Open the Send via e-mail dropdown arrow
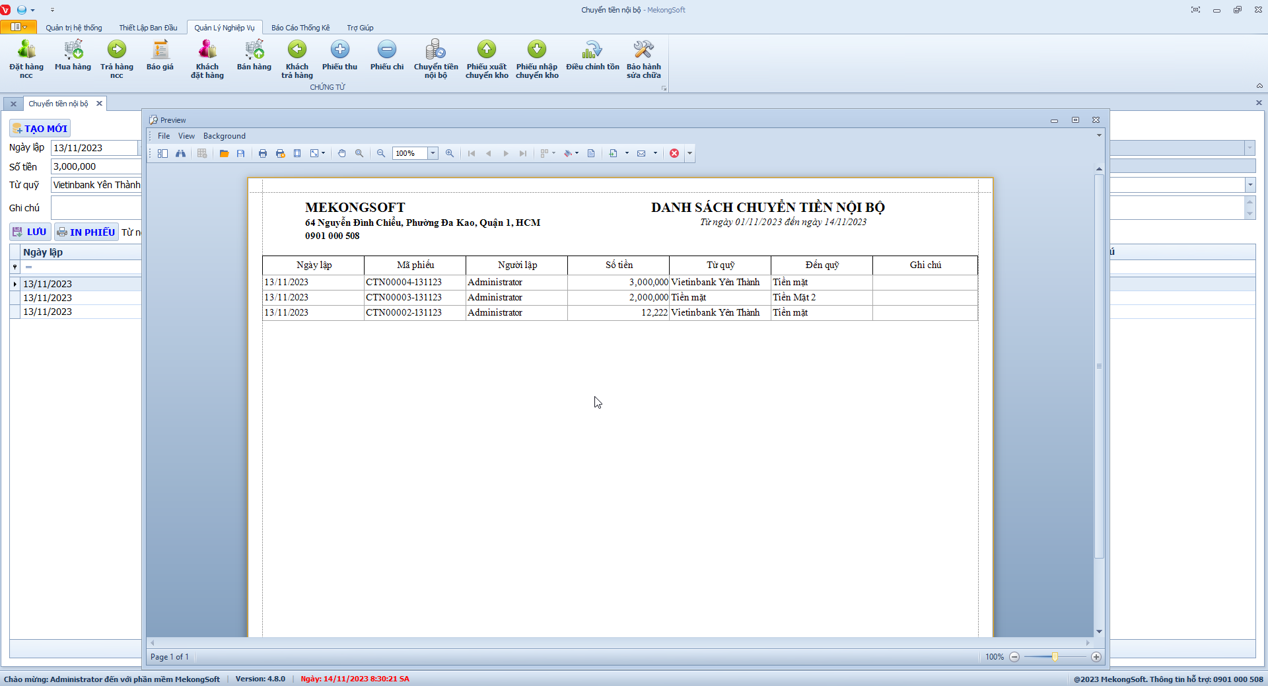Image resolution: width=1268 pixels, height=686 pixels. (655, 153)
